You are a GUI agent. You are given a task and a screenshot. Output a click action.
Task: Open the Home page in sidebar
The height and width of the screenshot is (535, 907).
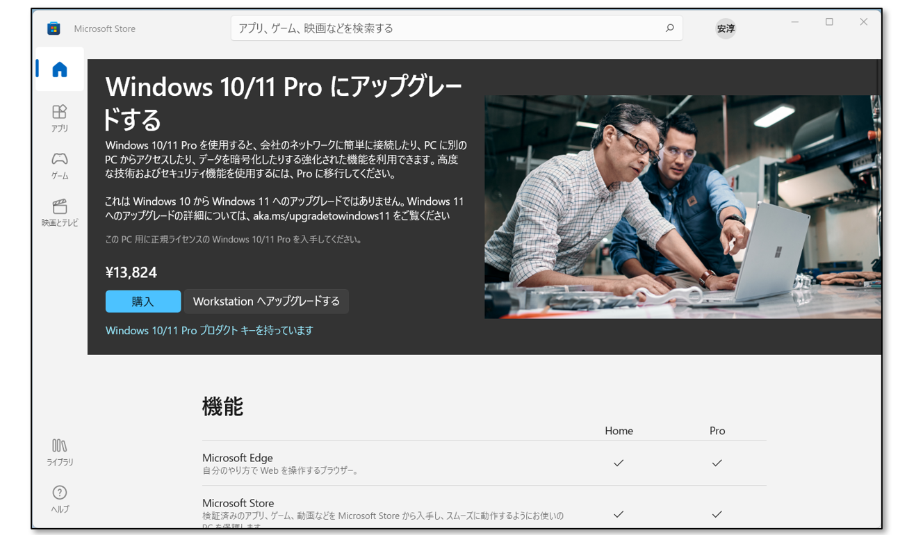pyautogui.click(x=60, y=69)
